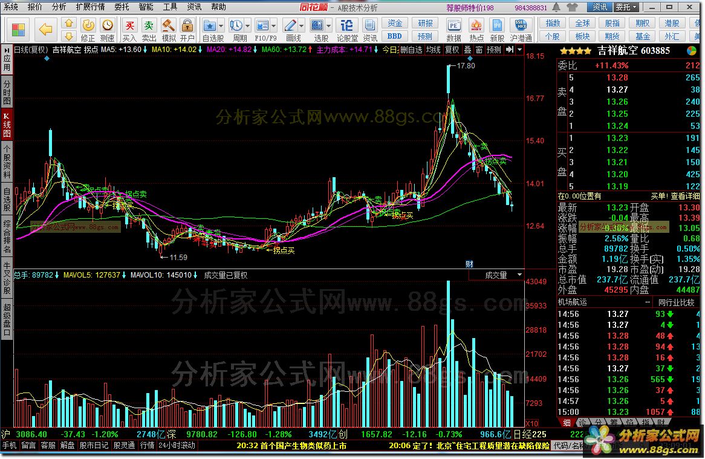Open dropdown arrow next to 自选股

click(x=221, y=25)
